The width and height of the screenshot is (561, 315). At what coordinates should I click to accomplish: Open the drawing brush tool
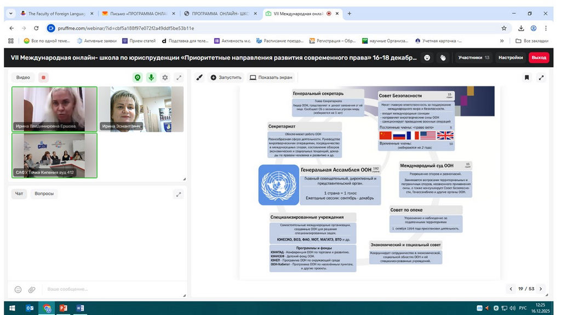click(x=199, y=78)
